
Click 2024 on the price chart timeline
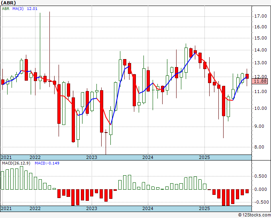click(148, 157)
